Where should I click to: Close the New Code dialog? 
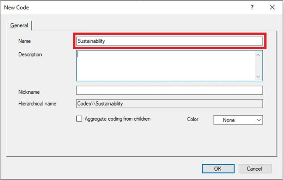point(272,8)
